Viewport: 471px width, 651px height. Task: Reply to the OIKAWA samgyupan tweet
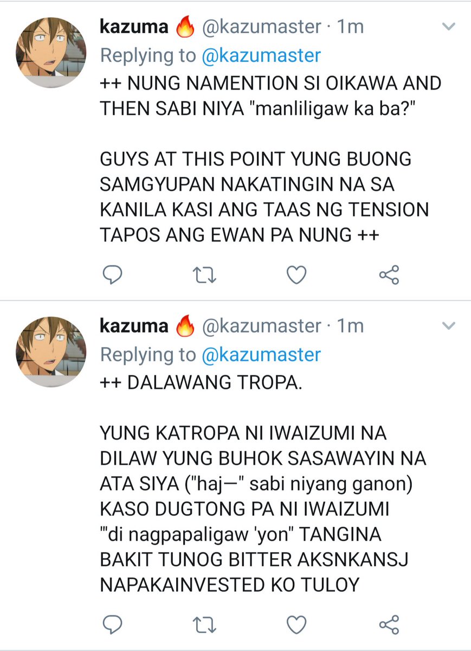[x=112, y=276]
